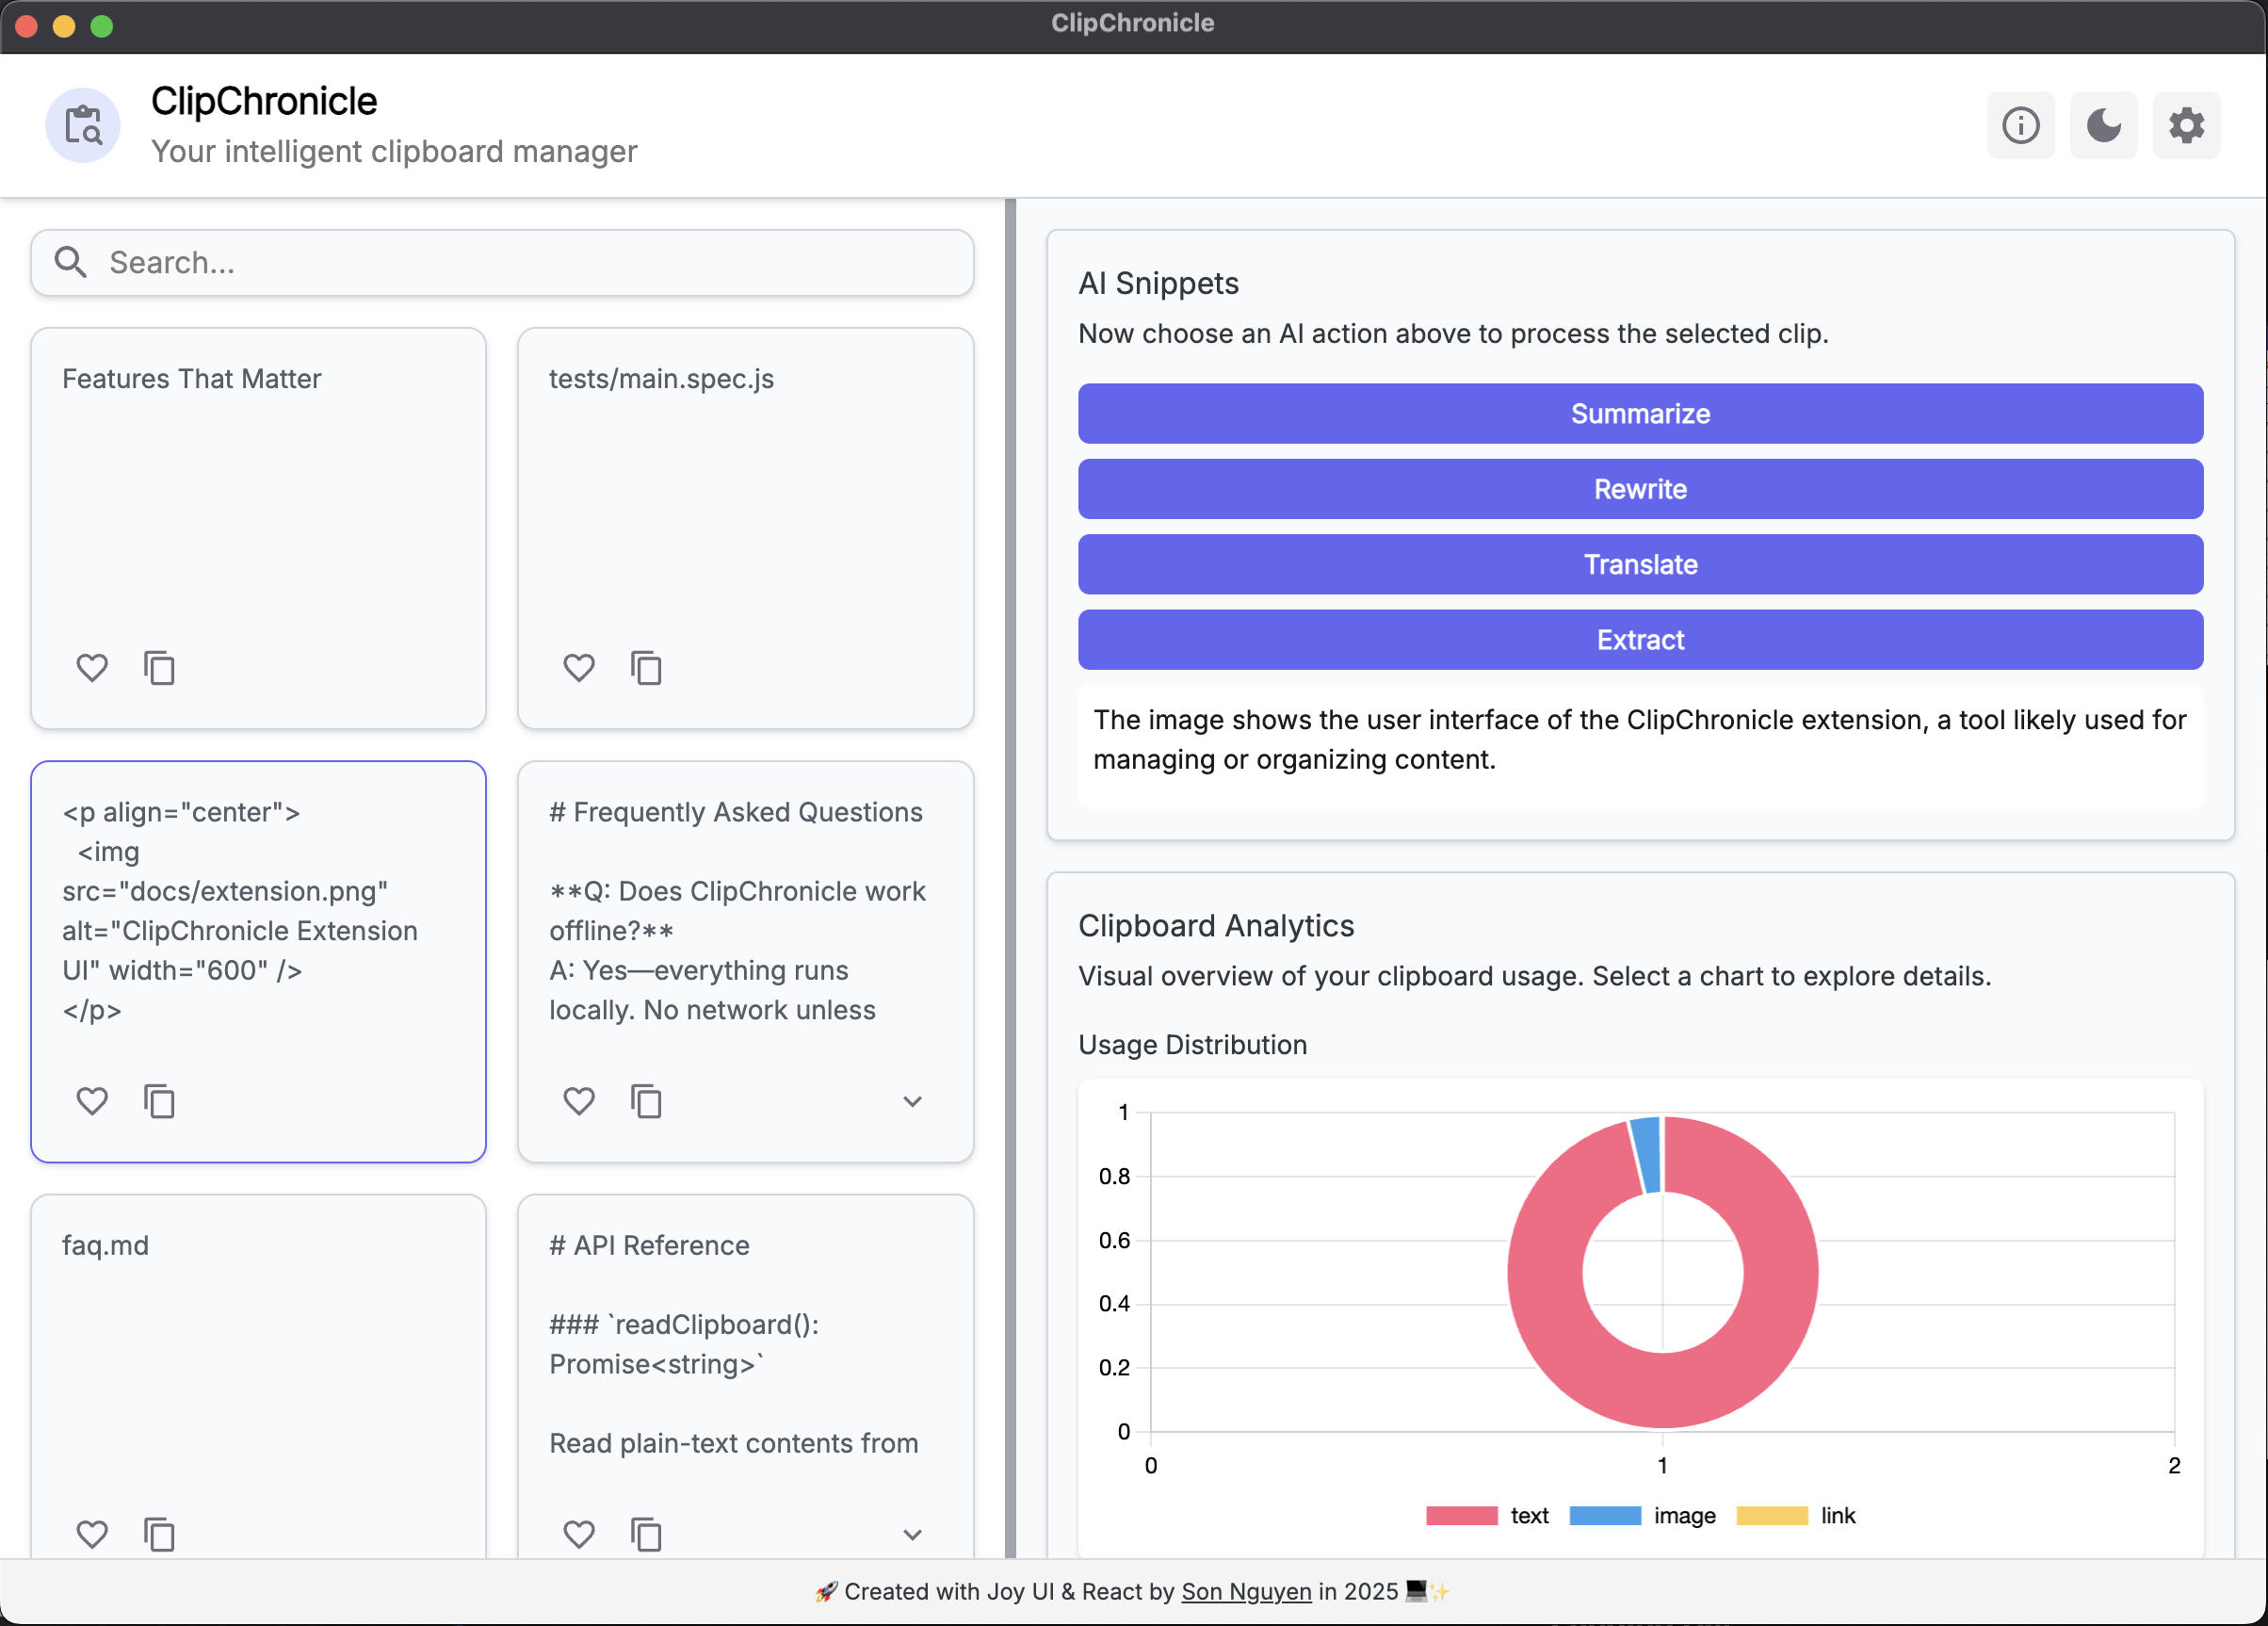The height and width of the screenshot is (1626, 2268).
Task: Toggle dark mode with moon icon
Action: tap(2103, 125)
